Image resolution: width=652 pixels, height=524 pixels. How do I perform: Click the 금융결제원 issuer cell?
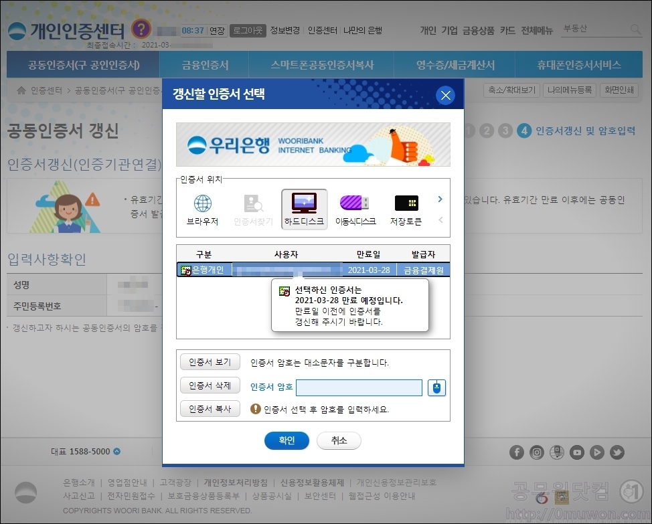point(423,270)
